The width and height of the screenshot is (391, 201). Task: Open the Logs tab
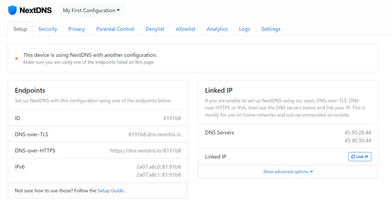[244, 29]
